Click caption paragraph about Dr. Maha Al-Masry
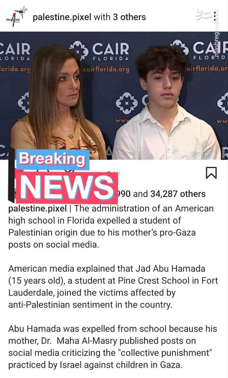 (113, 347)
